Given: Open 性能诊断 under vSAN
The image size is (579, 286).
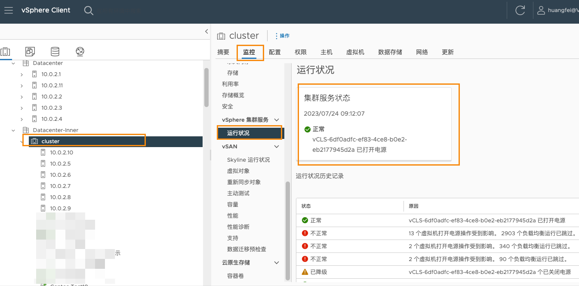Looking at the screenshot, I should coord(238,227).
